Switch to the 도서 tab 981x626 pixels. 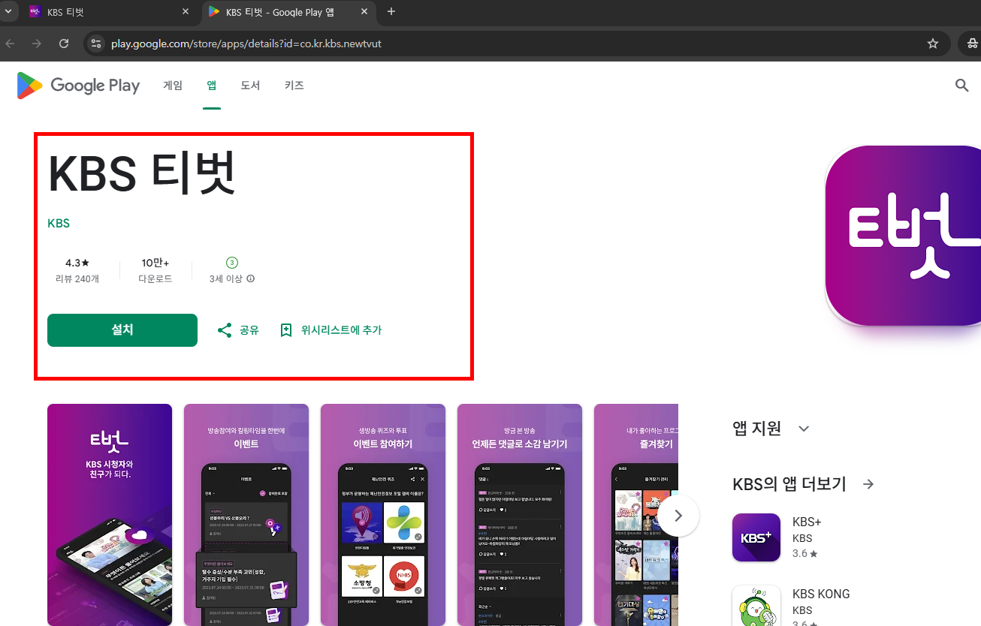click(x=250, y=85)
